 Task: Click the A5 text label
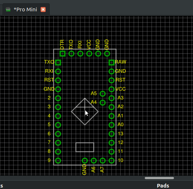pyautogui.click(x=94, y=94)
